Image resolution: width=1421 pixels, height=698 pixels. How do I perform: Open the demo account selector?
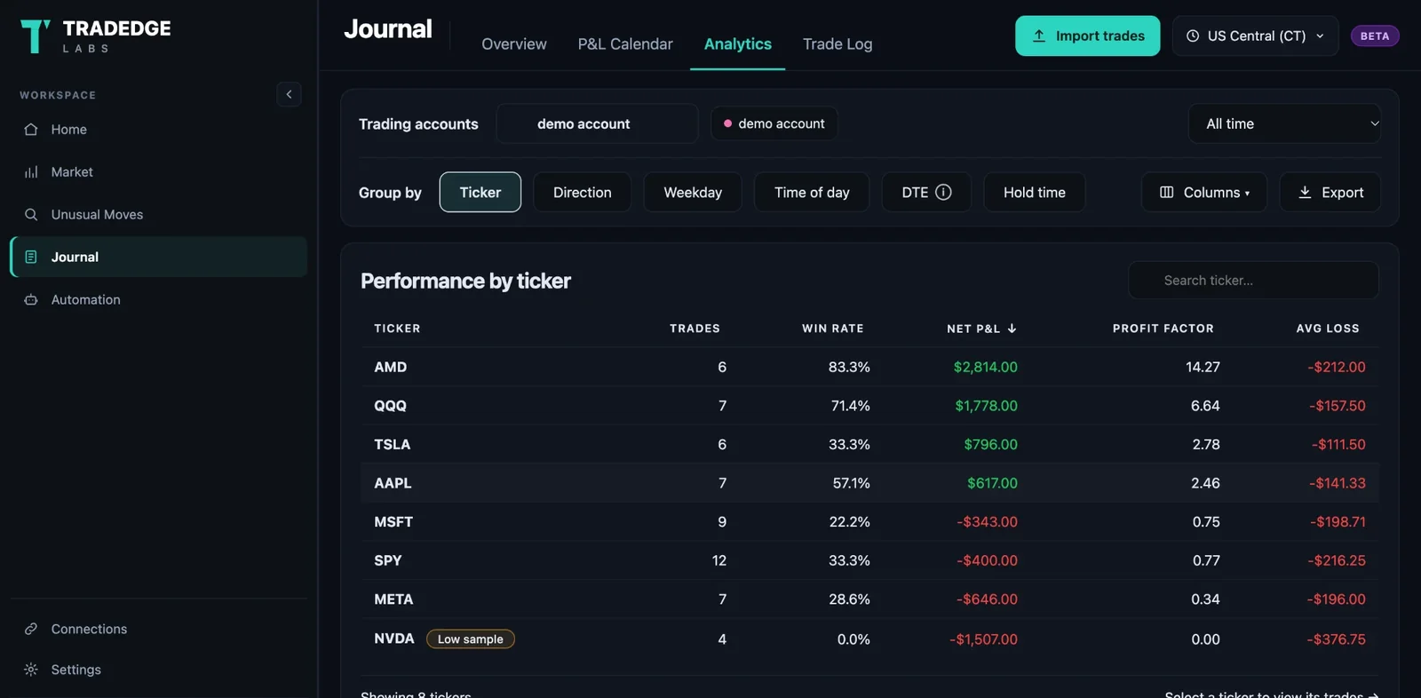pos(597,123)
